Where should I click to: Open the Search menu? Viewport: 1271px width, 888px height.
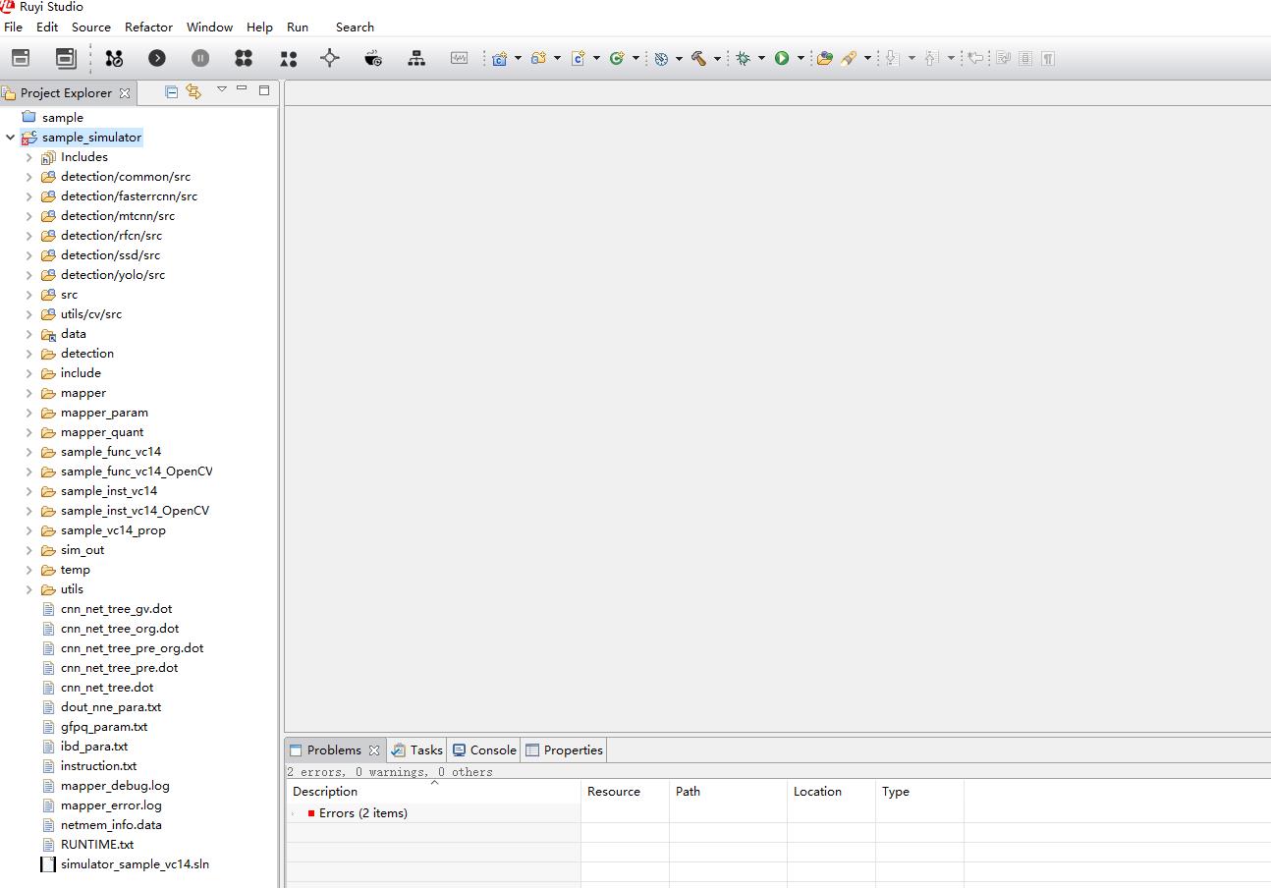[355, 27]
